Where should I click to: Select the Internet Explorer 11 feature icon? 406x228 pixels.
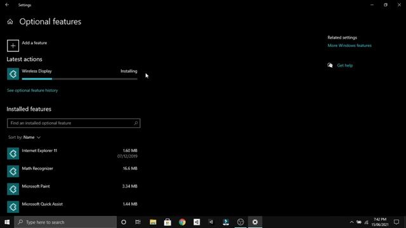click(x=13, y=153)
